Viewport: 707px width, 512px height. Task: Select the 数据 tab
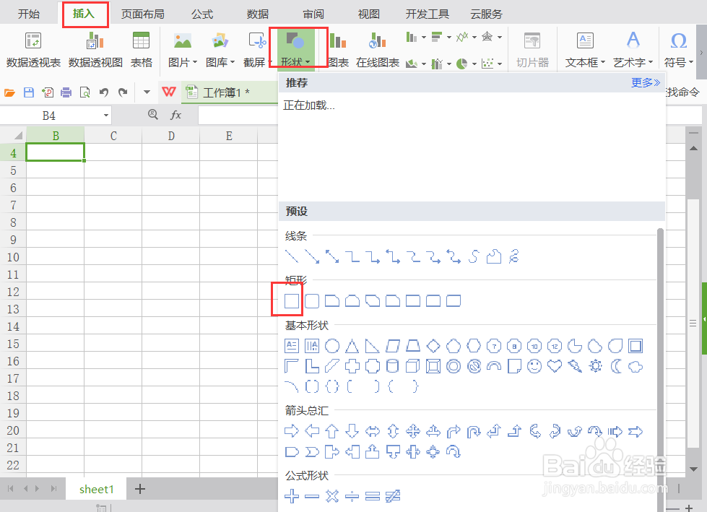[x=258, y=14]
